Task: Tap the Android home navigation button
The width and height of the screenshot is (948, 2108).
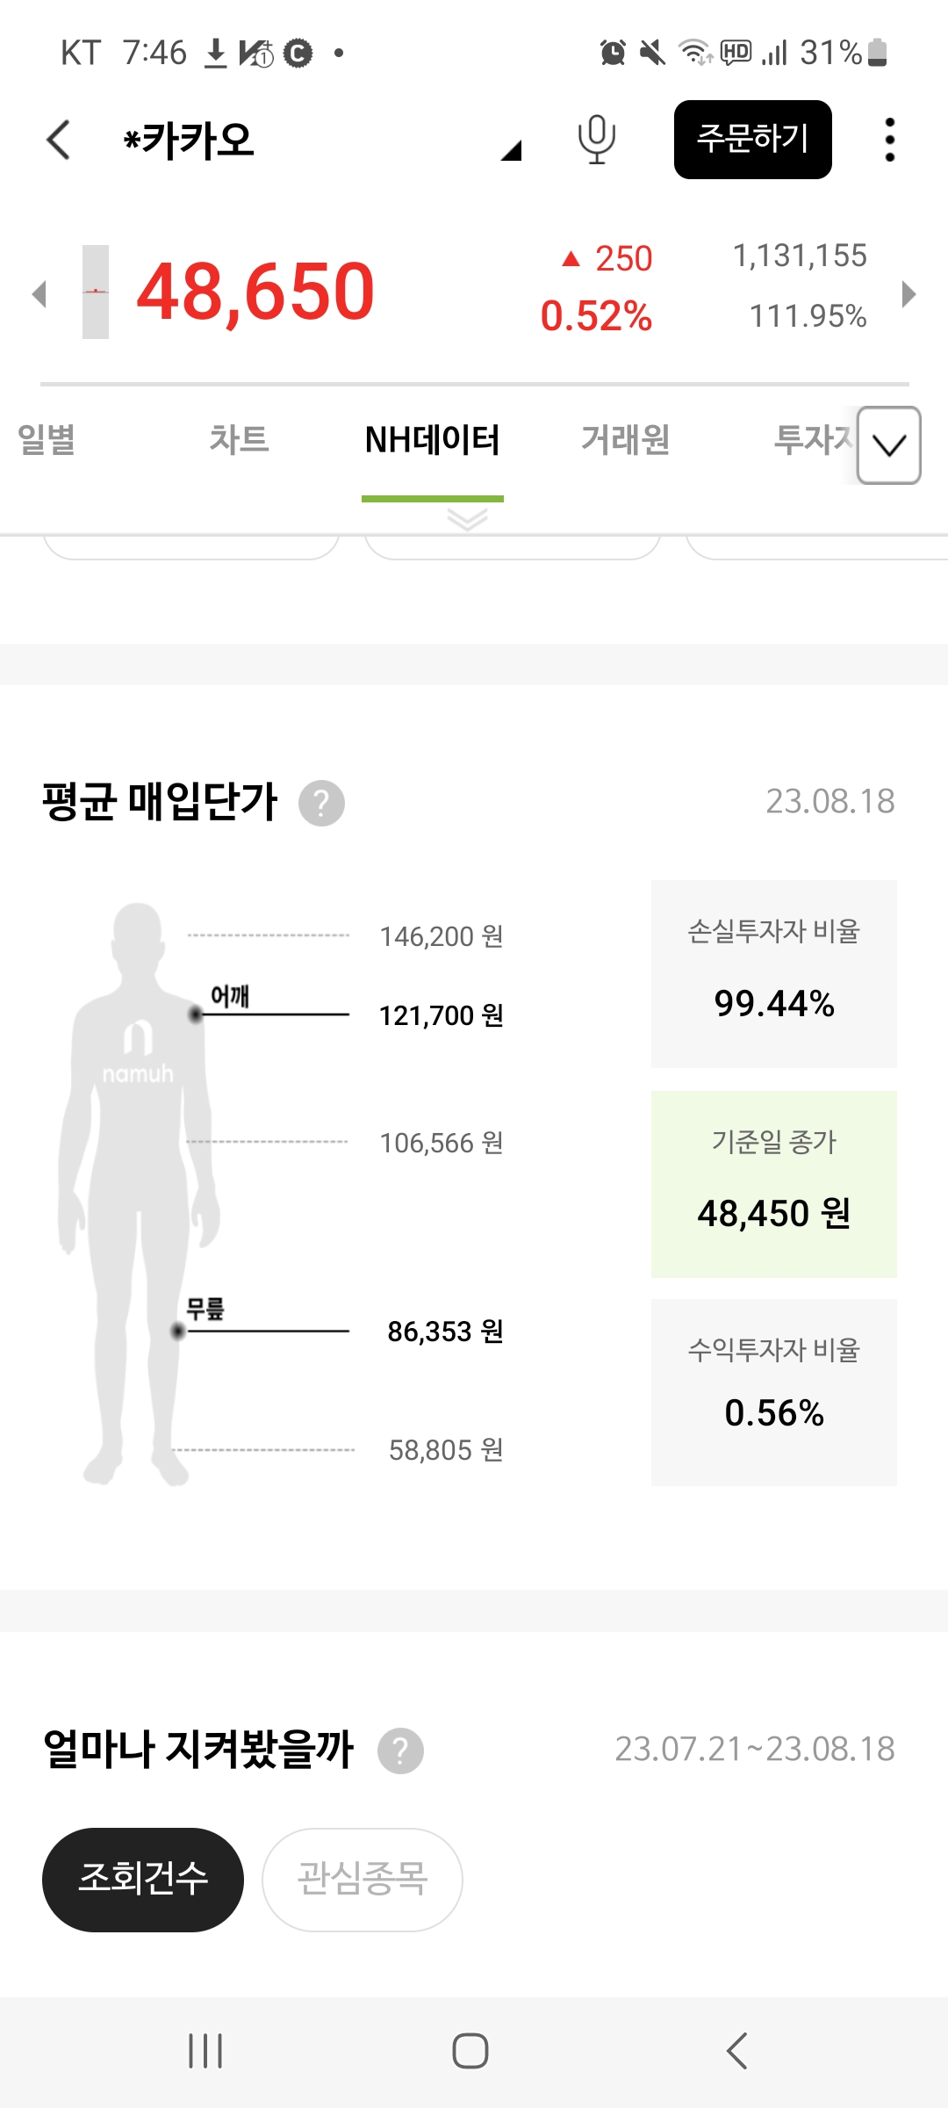Action: pyautogui.click(x=470, y=2052)
